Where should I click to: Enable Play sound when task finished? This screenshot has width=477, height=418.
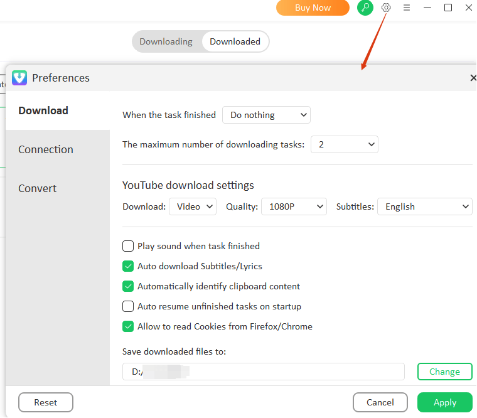point(128,246)
